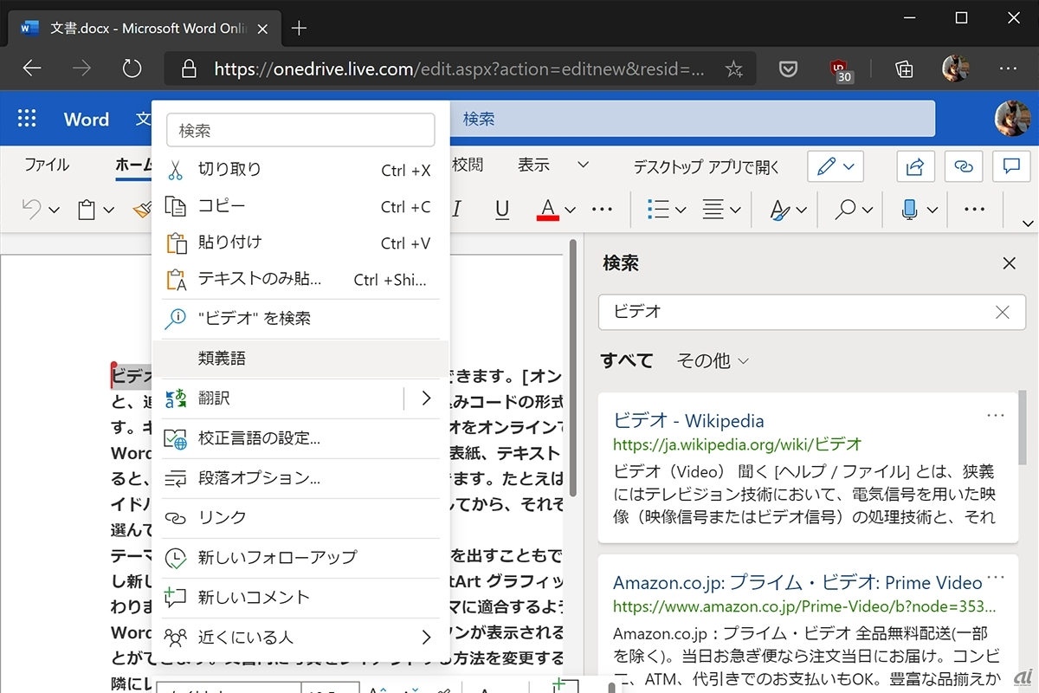Screen dimensions: 1039x693
Task: Expand the 翻訳 submenu arrow
Action: click(426, 398)
